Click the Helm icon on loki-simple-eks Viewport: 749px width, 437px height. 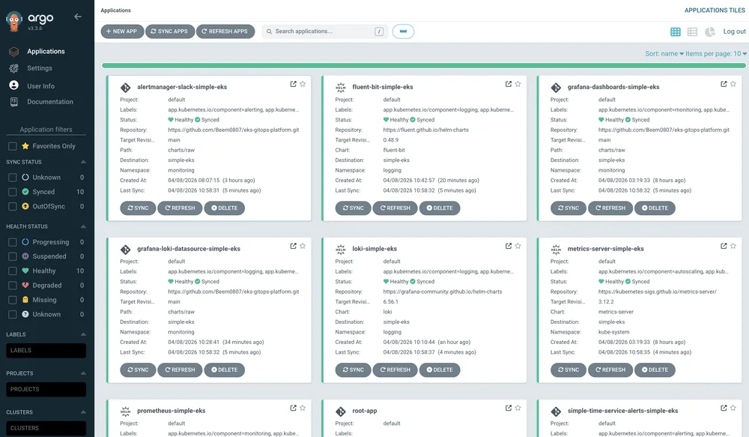[x=341, y=249]
